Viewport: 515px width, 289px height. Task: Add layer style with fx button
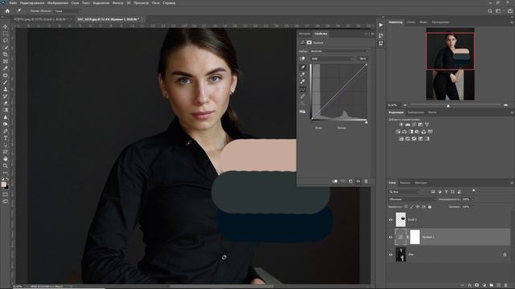470,286
